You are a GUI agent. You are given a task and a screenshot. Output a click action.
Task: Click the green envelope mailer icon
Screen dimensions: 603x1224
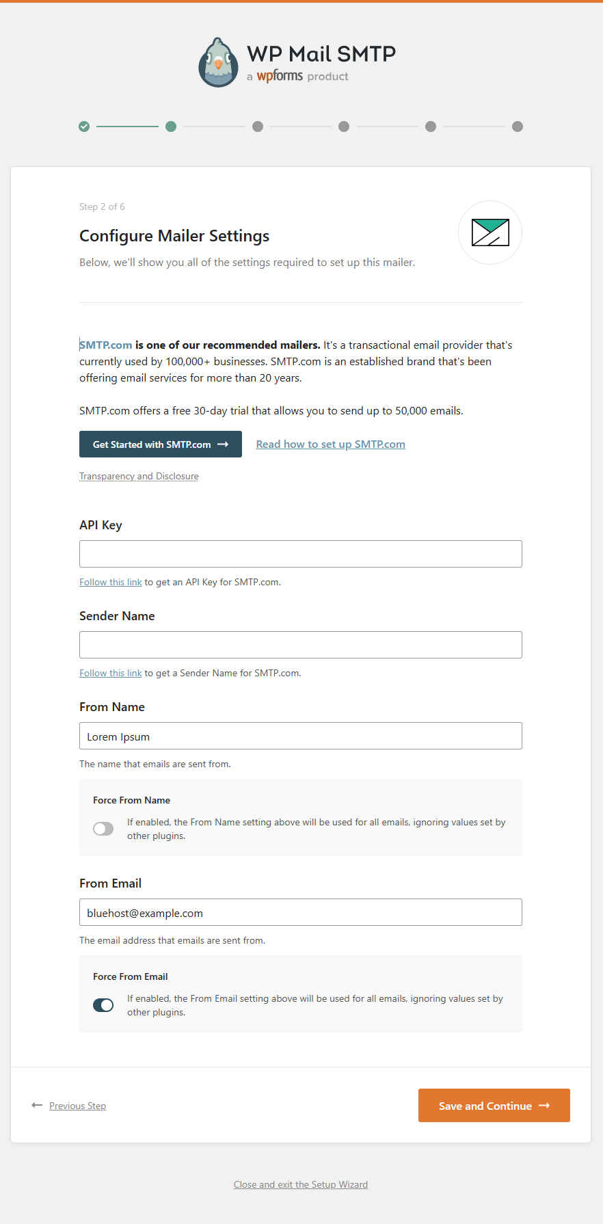490,232
